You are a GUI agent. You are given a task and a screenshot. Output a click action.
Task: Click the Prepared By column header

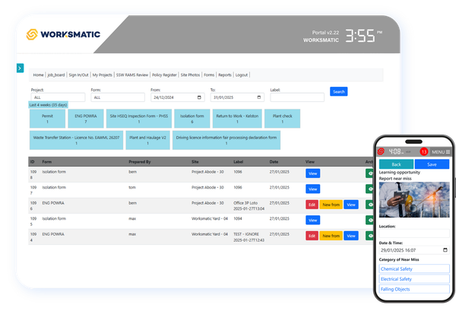(x=140, y=162)
